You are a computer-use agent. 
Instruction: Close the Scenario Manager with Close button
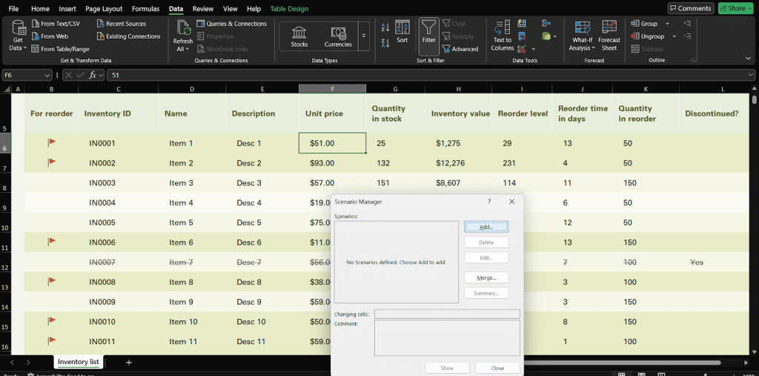click(x=497, y=369)
